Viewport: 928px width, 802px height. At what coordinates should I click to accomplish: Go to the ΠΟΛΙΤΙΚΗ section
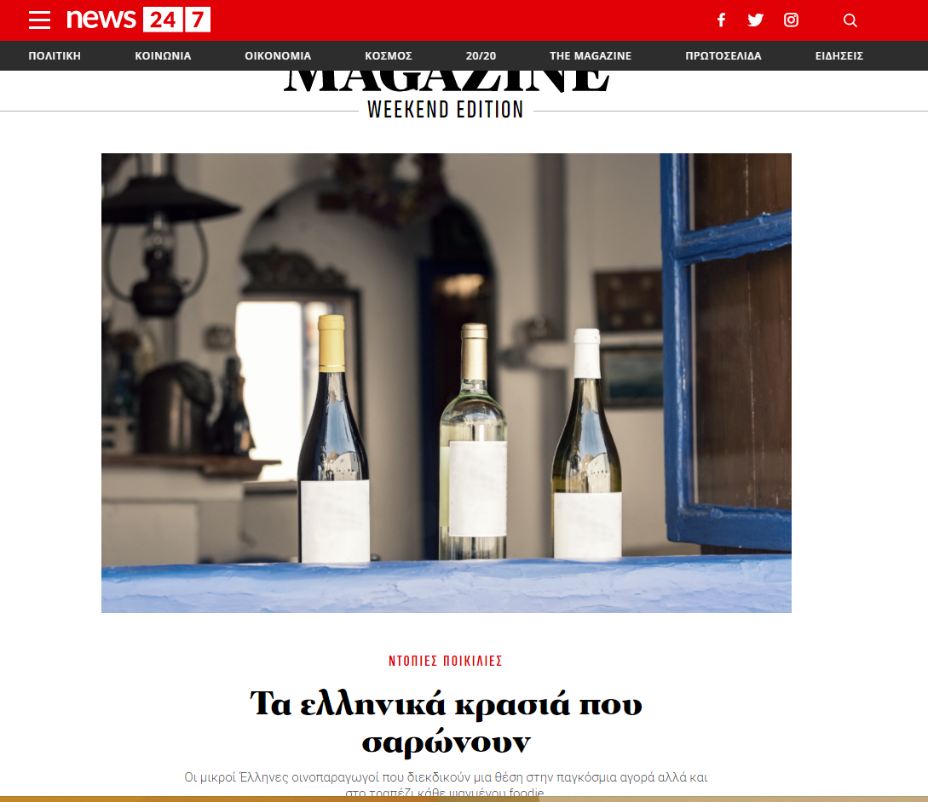[55, 55]
